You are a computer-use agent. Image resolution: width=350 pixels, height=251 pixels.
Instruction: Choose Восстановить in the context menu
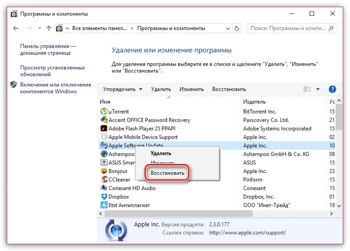167,173
